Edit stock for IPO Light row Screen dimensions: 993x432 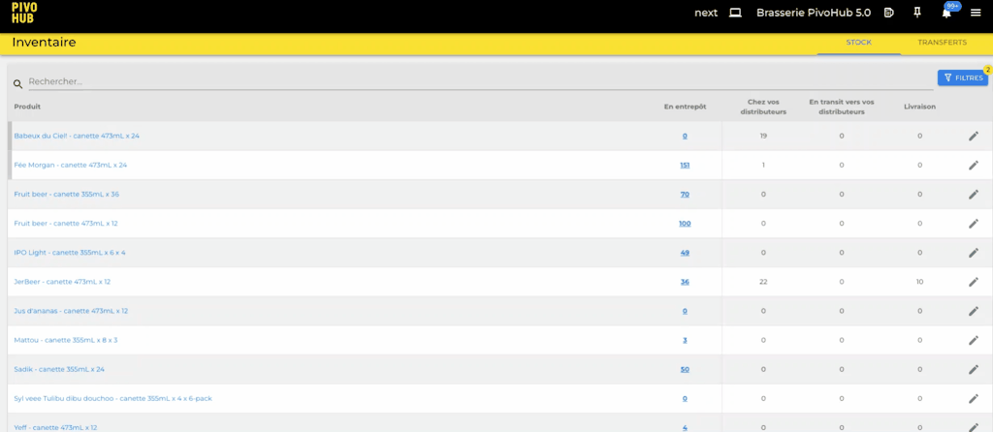tap(974, 253)
